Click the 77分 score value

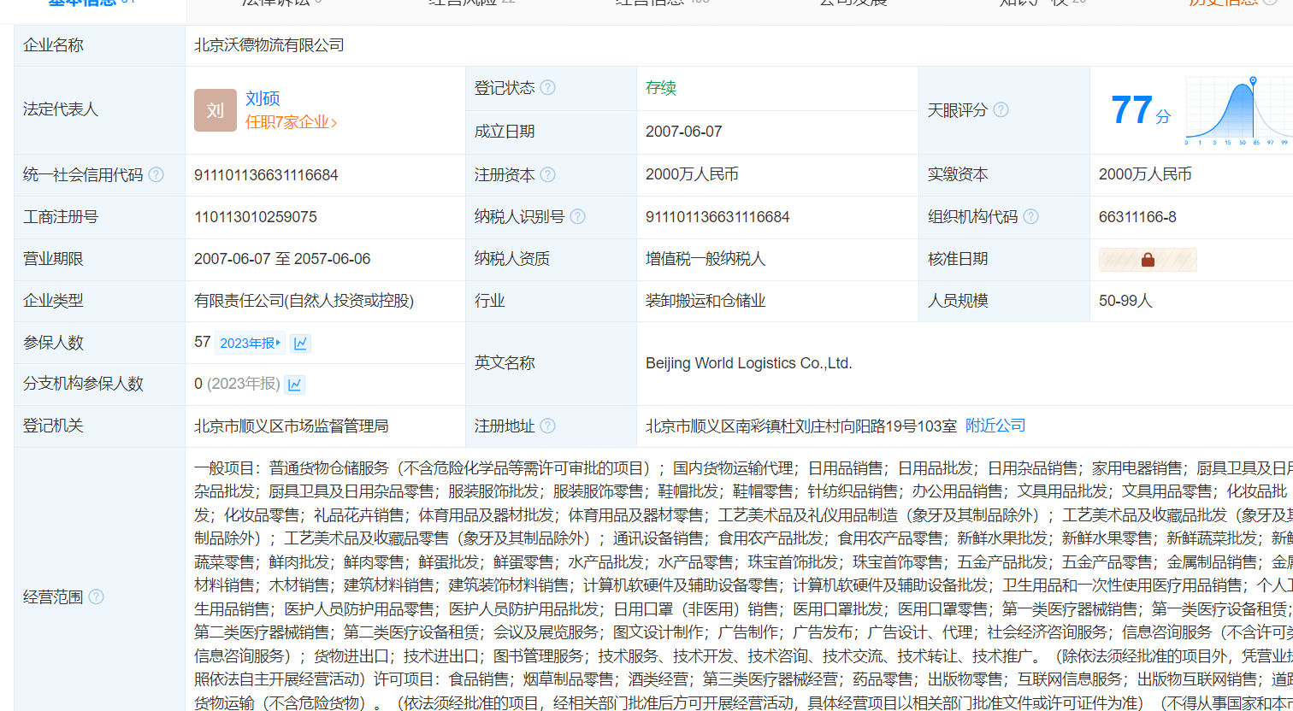tap(1141, 111)
